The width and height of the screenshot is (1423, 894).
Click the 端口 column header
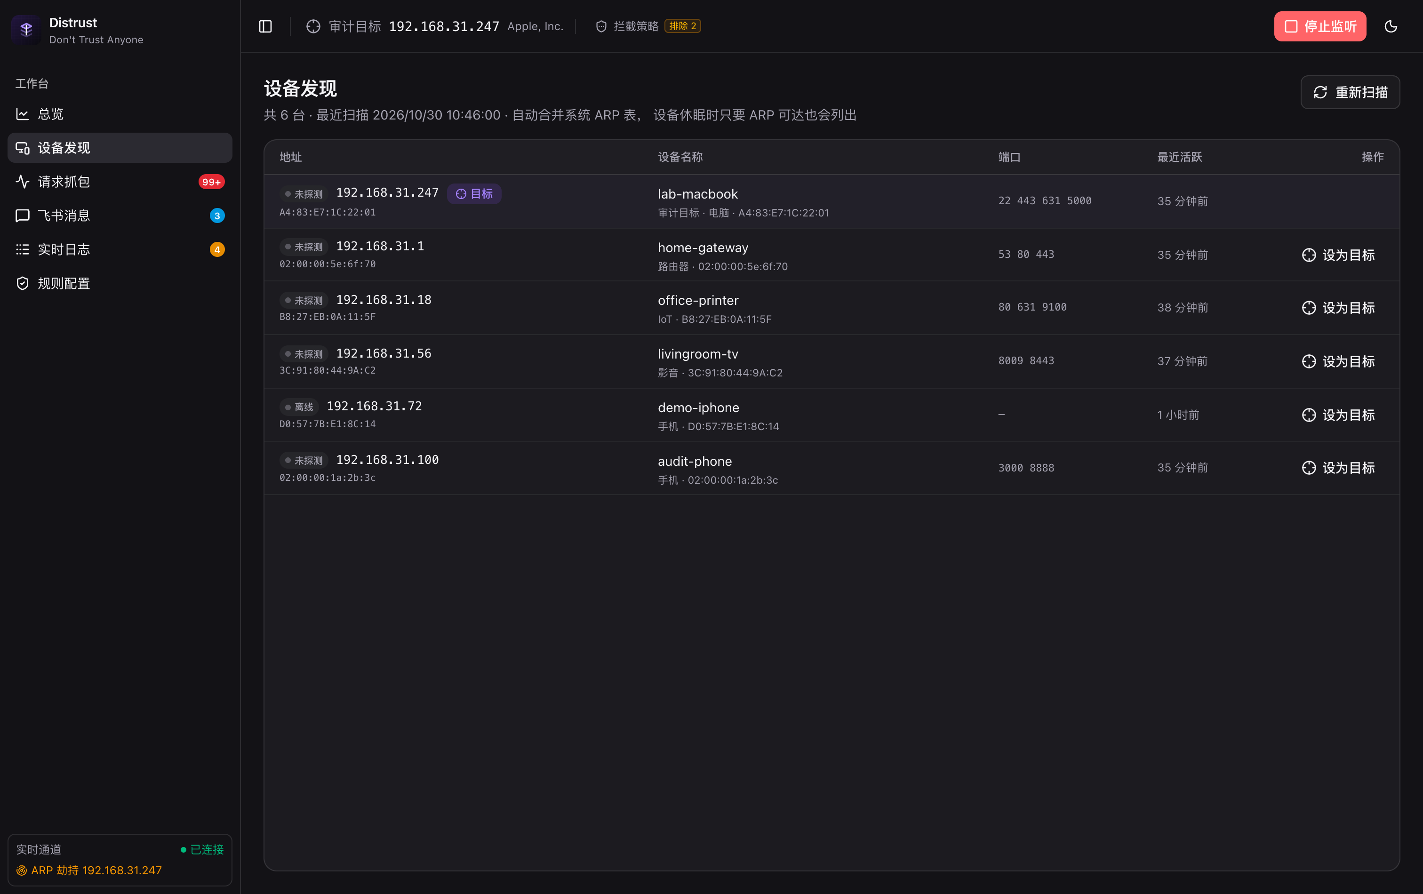(x=1009, y=157)
